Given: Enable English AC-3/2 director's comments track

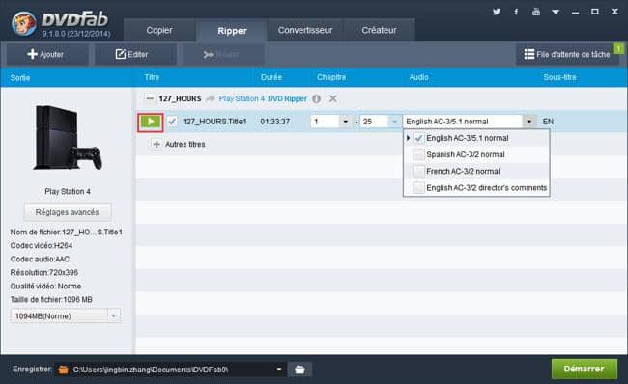Looking at the screenshot, I should [x=418, y=187].
